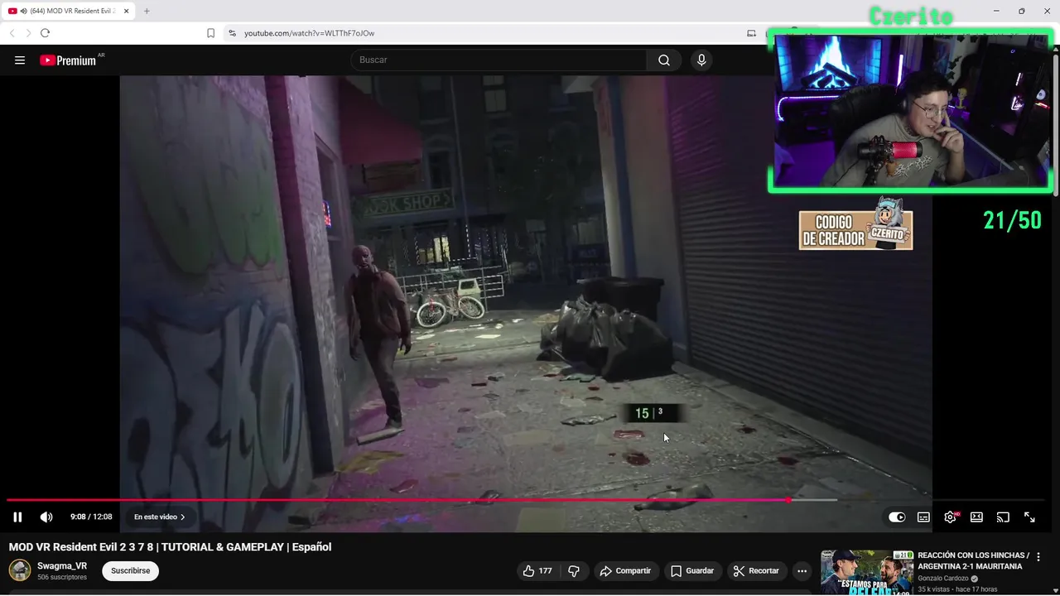The image size is (1060, 596).
Task: Click the browser cast media icon
Action: (751, 33)
